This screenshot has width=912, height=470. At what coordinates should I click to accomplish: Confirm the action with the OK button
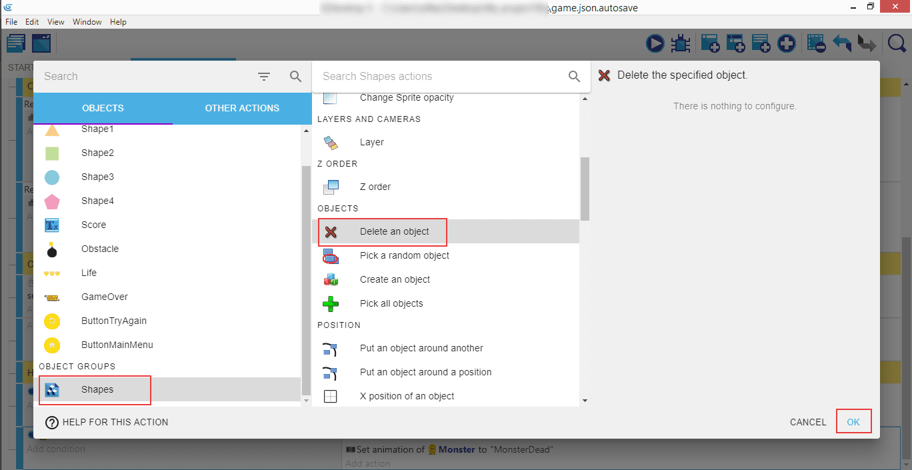853,422
